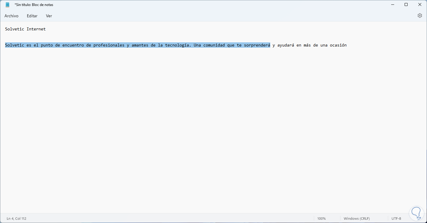Open Notepad settings gear

[x=420, y=16]
